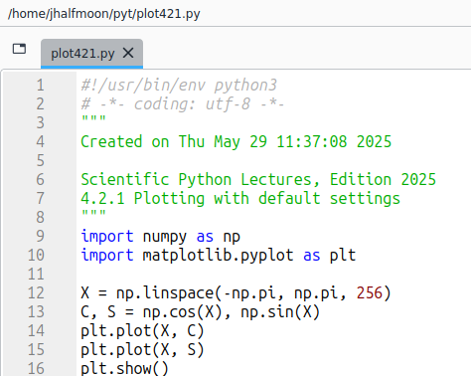
Task: Click the 'Scientific Python Lectures' line
Action: coord(258,180)
